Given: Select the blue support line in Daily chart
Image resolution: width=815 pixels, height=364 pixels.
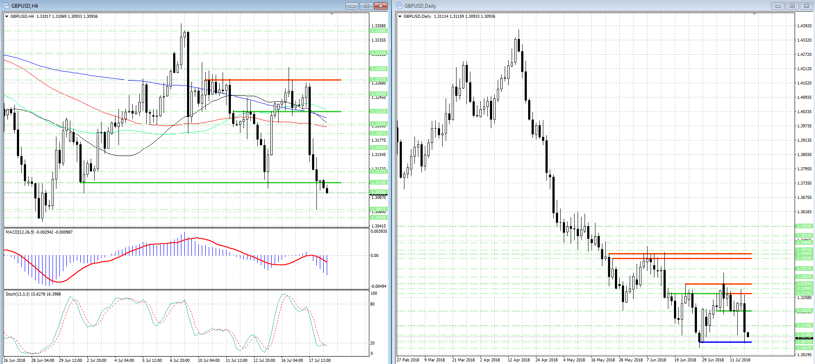Looking at the screenshot, I should coord(725,342).
